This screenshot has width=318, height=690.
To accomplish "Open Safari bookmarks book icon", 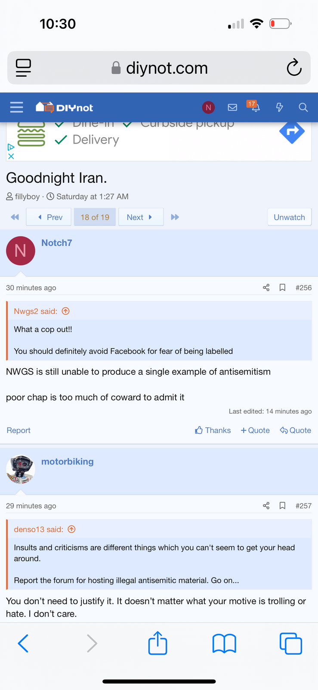I will click(224, 643).
